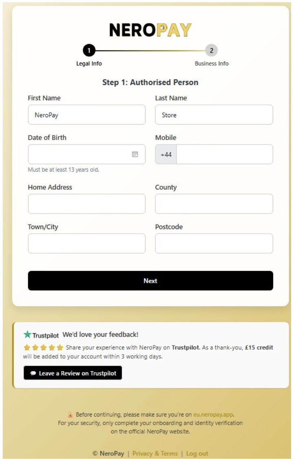Click the Postcode input field
Image resolution: width=296 pixels, height=459 pixels.
coord(214,243)
